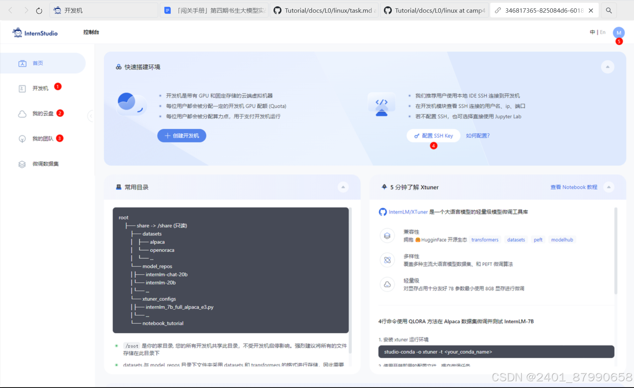634x388 pixels.
Task: Click the 开发机 terminal sidebar icon
Action: [22, 89]
